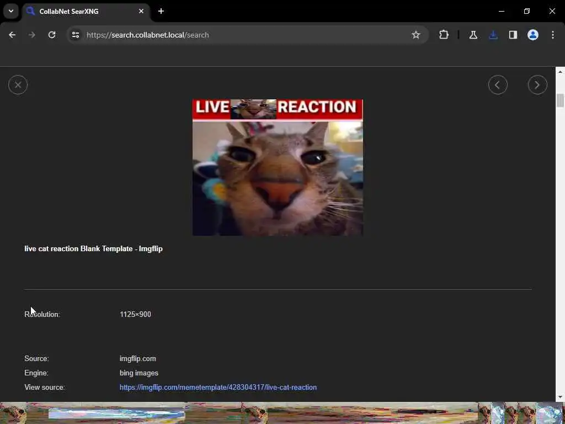Restore down the browser window
Image resolution: width=565 pixels, height=424 pixels.
527,11
